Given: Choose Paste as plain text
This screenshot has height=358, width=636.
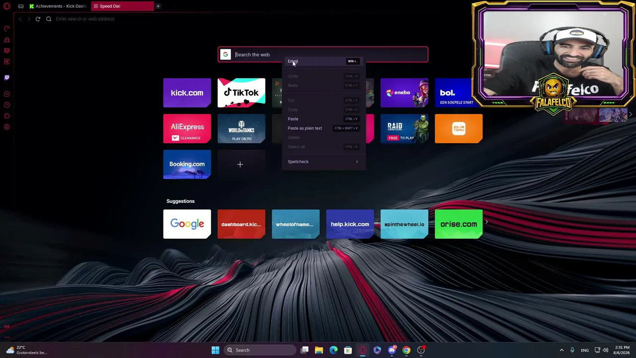Looking at the screenshot, I should pos(323,128).
